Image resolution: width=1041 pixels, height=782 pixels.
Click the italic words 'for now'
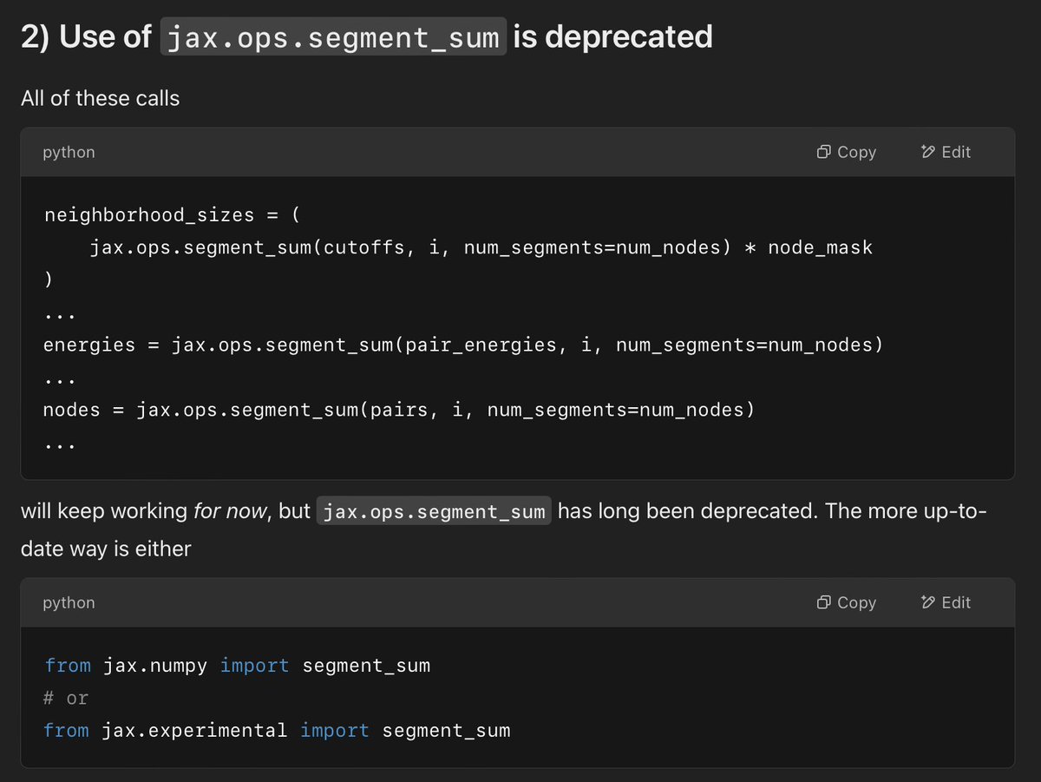(231, 511)
